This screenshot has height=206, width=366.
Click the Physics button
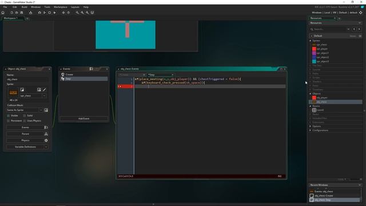[x=25, y=140]
